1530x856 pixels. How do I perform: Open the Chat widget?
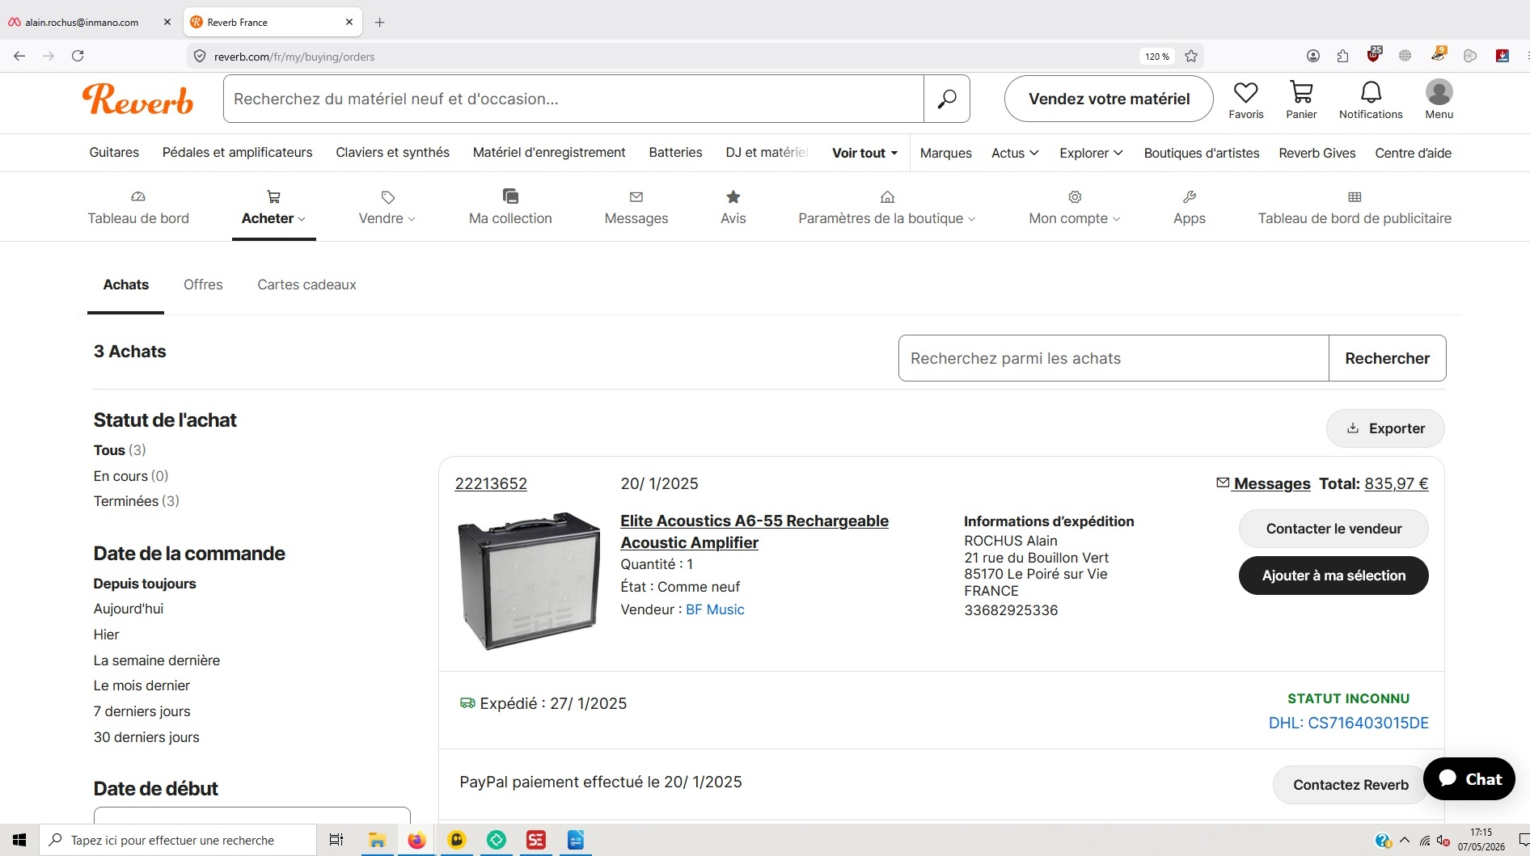pos(1469,779)
